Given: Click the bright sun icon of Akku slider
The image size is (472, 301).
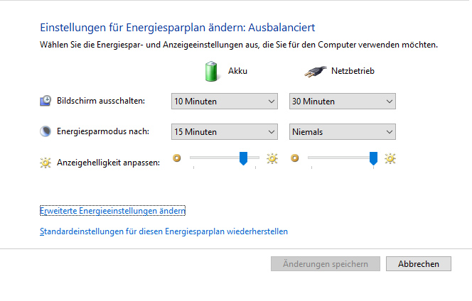Looking at the screenshot, I should point(272,158).
